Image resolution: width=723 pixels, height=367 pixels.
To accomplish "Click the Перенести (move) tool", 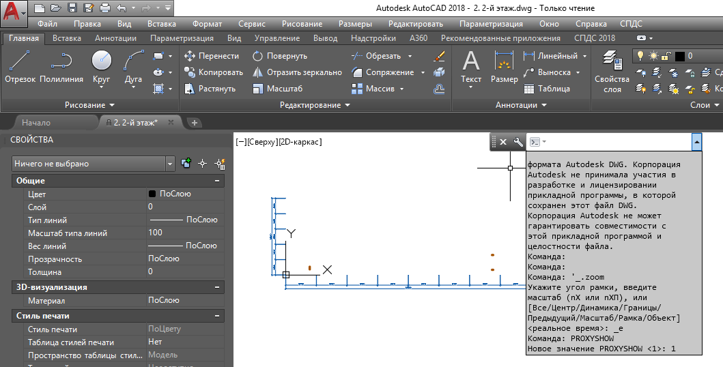I will click(212, 56).
